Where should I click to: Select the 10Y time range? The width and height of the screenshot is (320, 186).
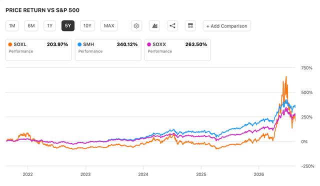(x=87, y=26)
